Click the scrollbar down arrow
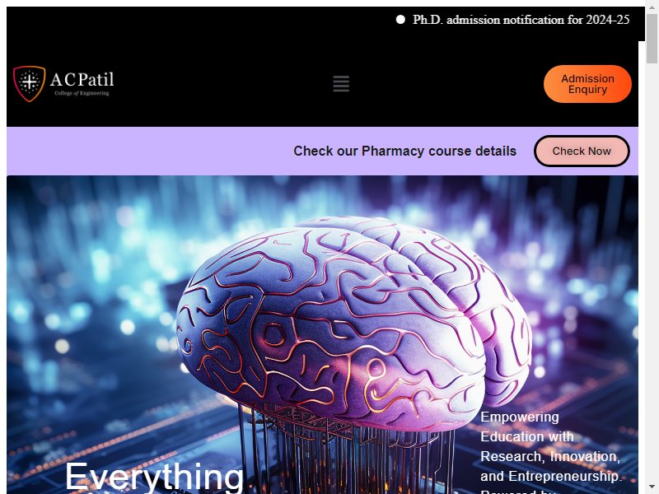The height and width of the screenshot is (494, 659). [652, 487]
